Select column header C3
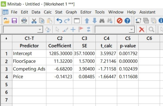 pos(84,39)
